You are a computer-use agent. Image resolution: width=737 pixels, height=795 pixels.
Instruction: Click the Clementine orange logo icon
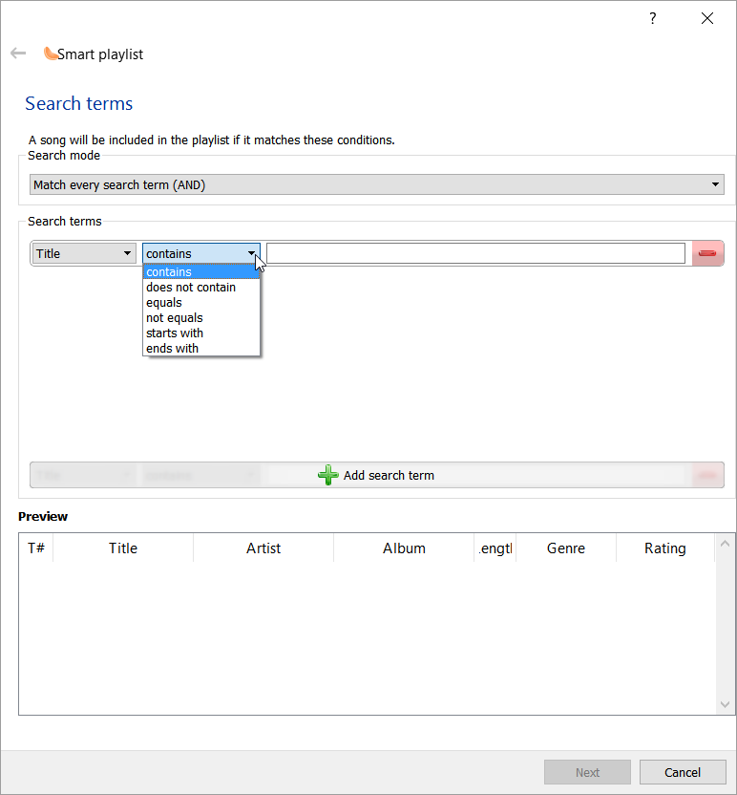click(50, 54)
